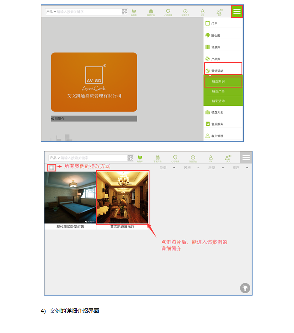The image size is (294, 333).
Task: Click the 艾文凯迪展示厅 caption text
Action: click(123, 227)
